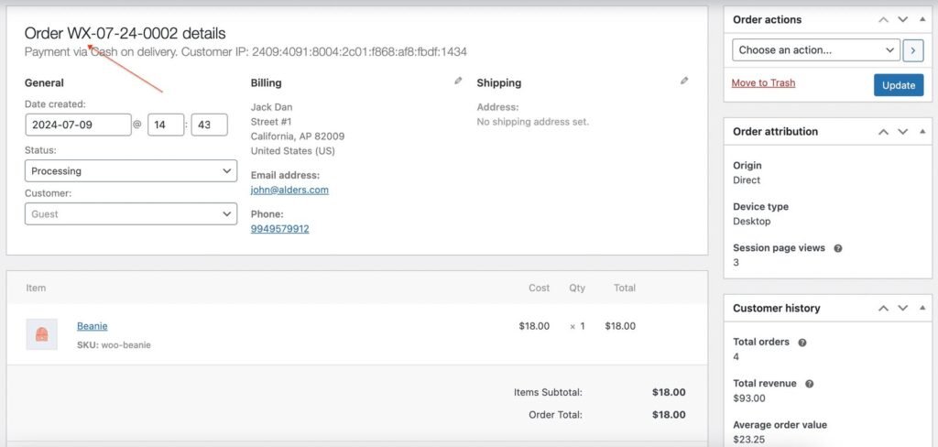Click help icon beside Total revenue
Screen dimensions: 938x447
point(809,385)
